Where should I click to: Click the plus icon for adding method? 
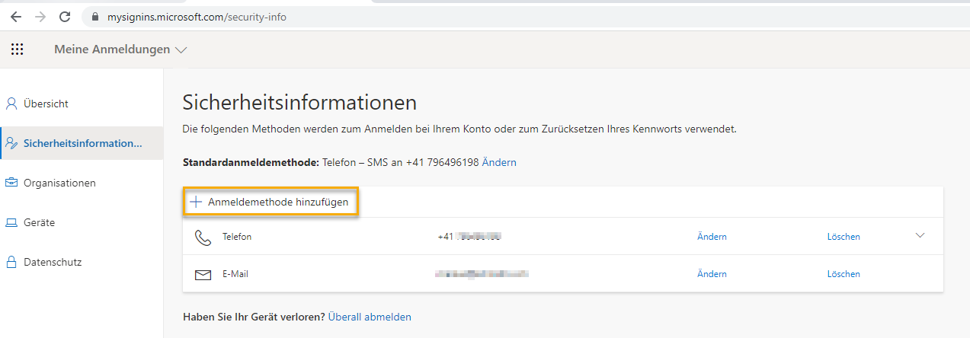(196, 202)
